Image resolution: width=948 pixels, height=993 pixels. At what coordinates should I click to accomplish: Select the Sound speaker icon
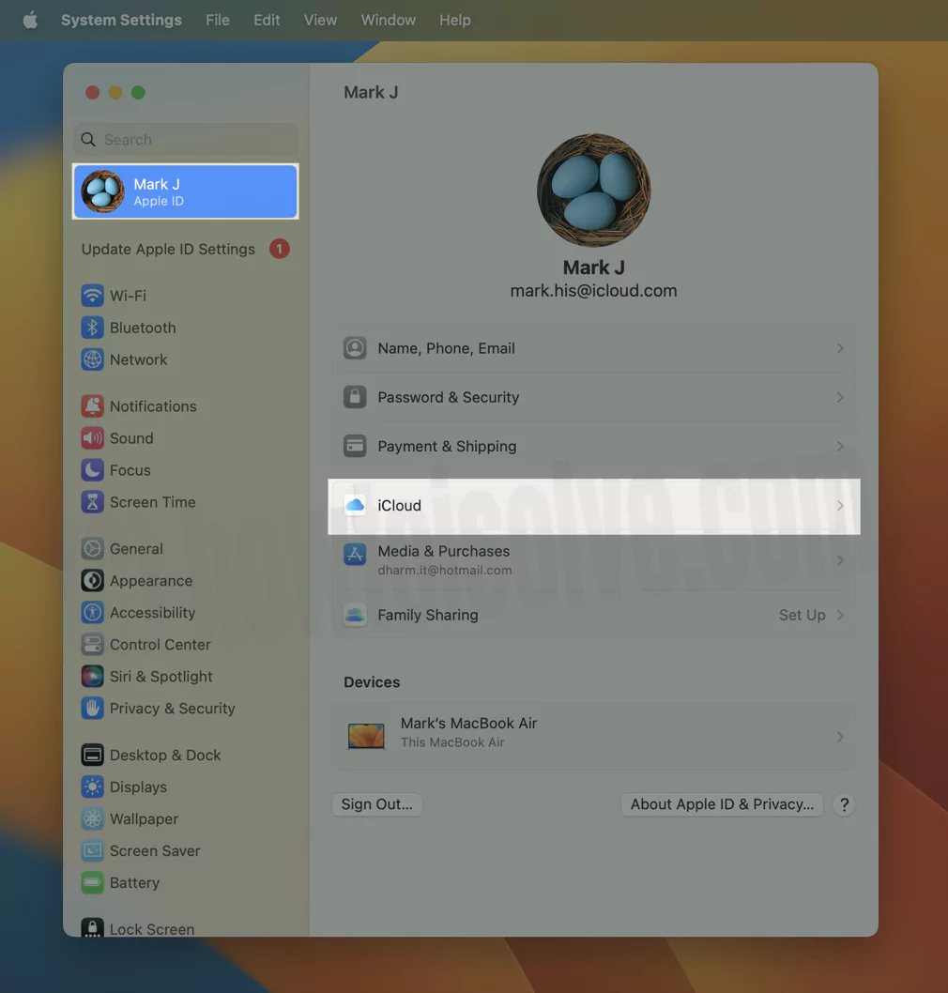click(x=93, y=438)
